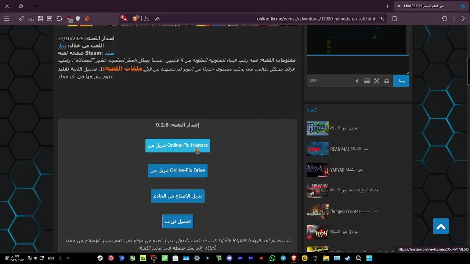This screenshot has width=470, height=264.
Task: Open the Steam page link for the game
Action: pos(109,53)
